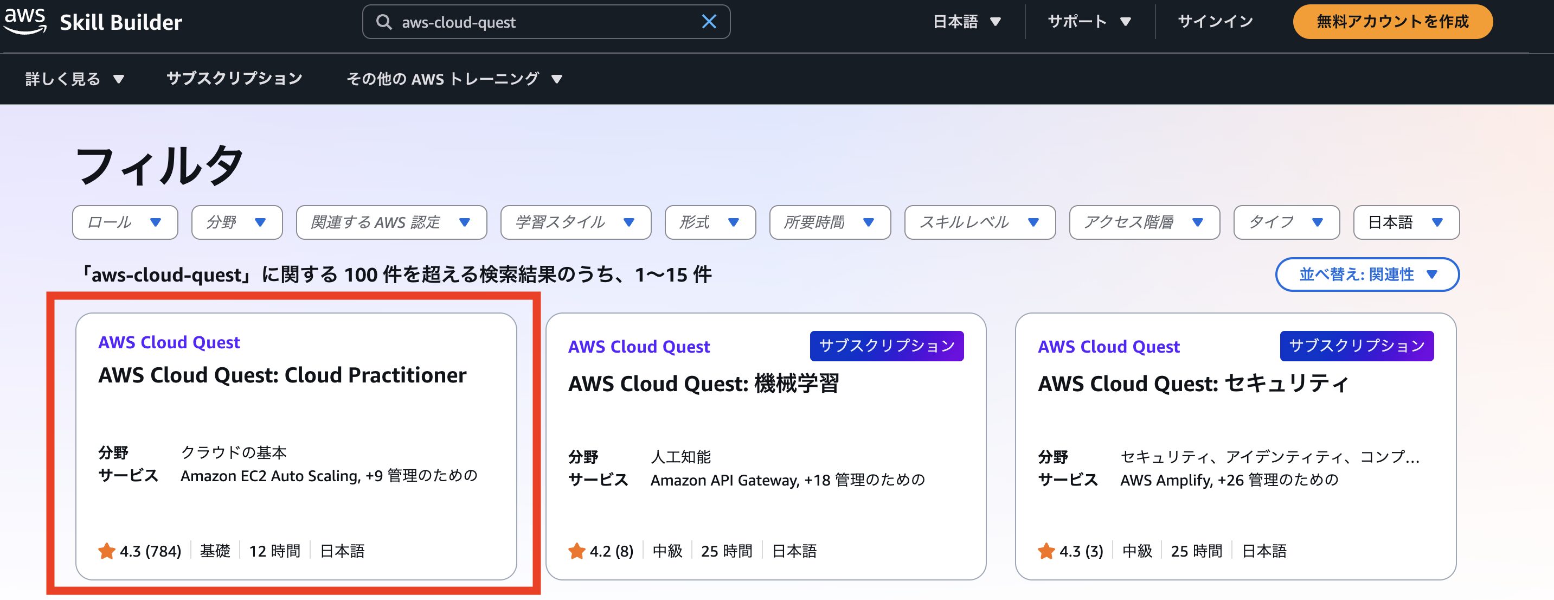Open 並べ替え: 関連性 sort dropdown
1554x600 pixels.
pyautogui.click(x=1366, y=275)
